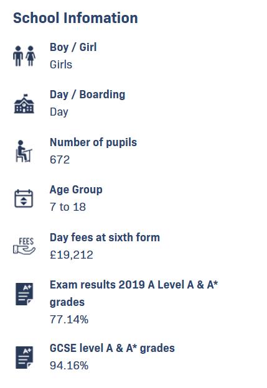Viewport: 267px width, 388px height.
Task: Click the Number of pupils label
Action: coord(93,142)
